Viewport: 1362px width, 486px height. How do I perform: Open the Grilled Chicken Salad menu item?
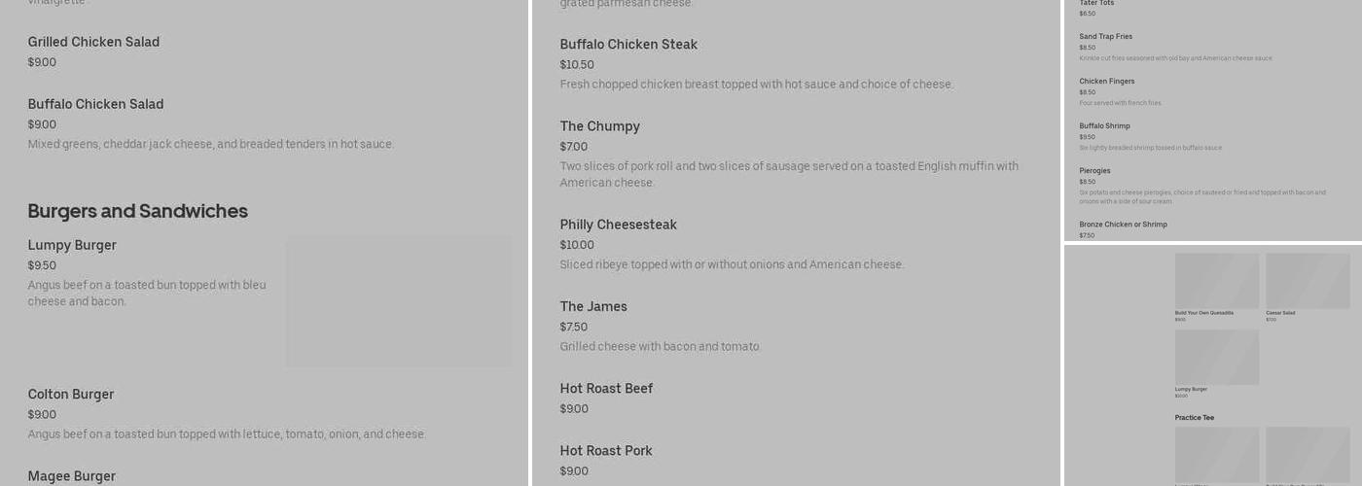pyautogui.click(x=93, y=43)
